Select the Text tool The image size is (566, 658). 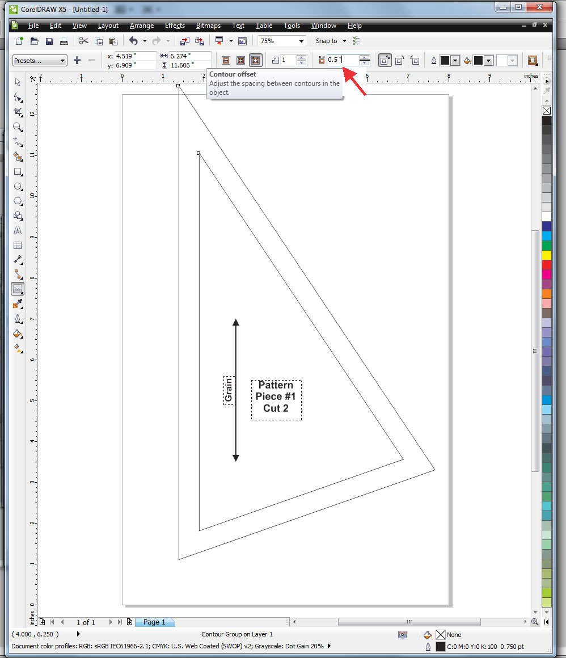pyautogui.click(x=18, y=231)
